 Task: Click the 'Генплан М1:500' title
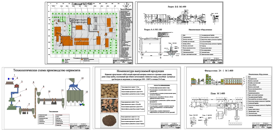tap(82, 4)
